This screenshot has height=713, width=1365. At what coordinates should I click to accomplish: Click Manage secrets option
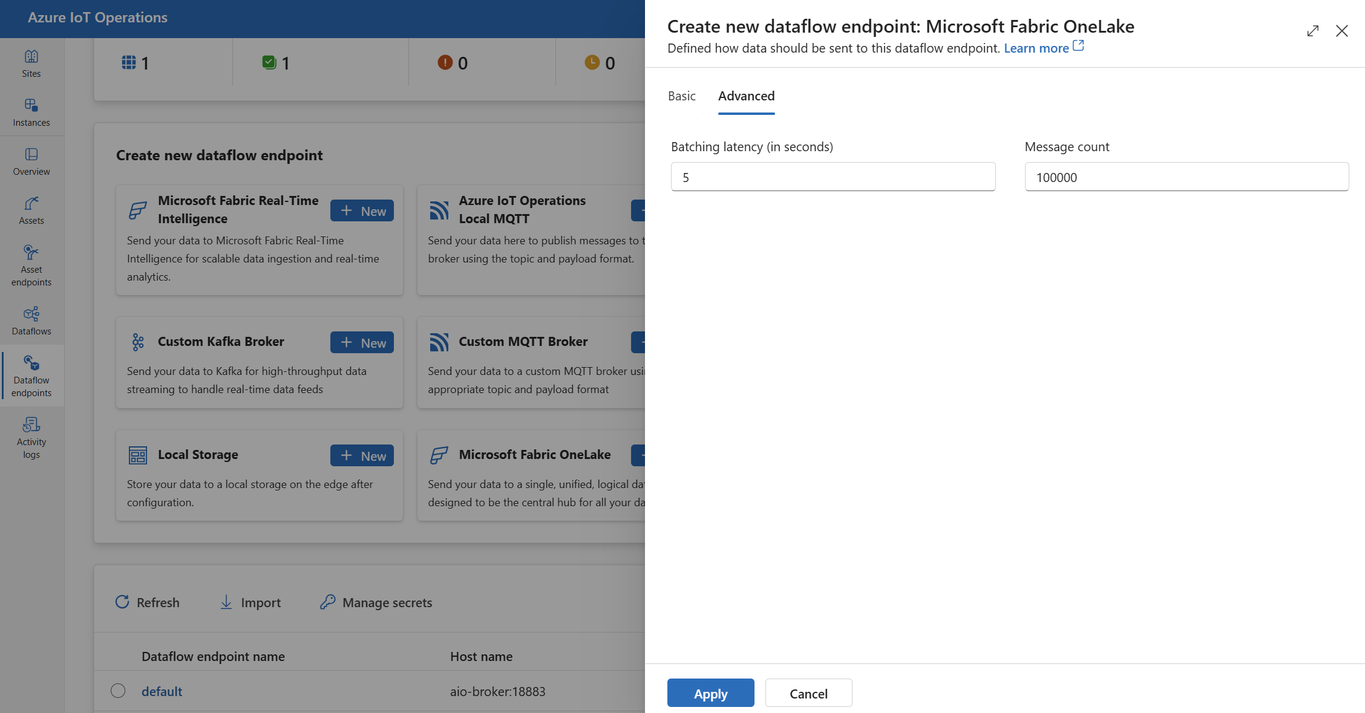coord(376,601)
